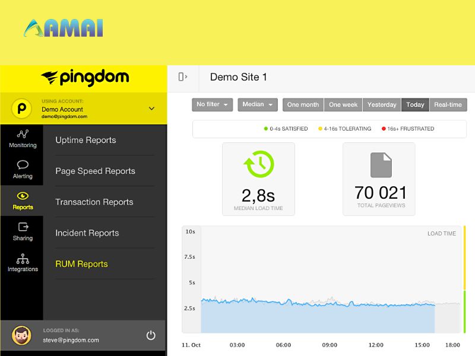Expand the Demo Account chevron
Viewport: 475px width, 356px height.
152,109
